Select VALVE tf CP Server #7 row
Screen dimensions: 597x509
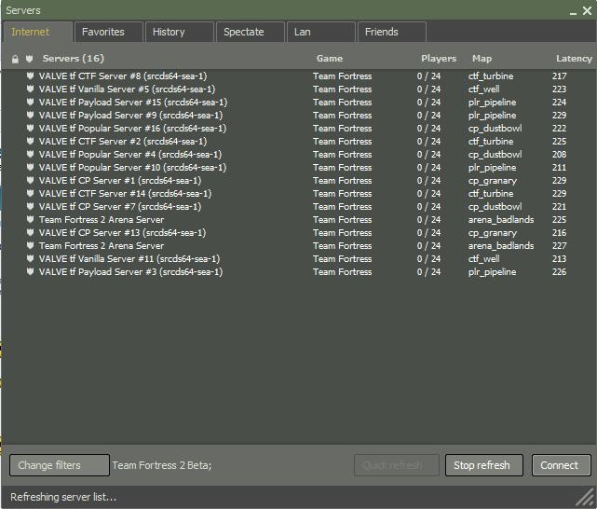pyautogui.click(x=298, y=206)
